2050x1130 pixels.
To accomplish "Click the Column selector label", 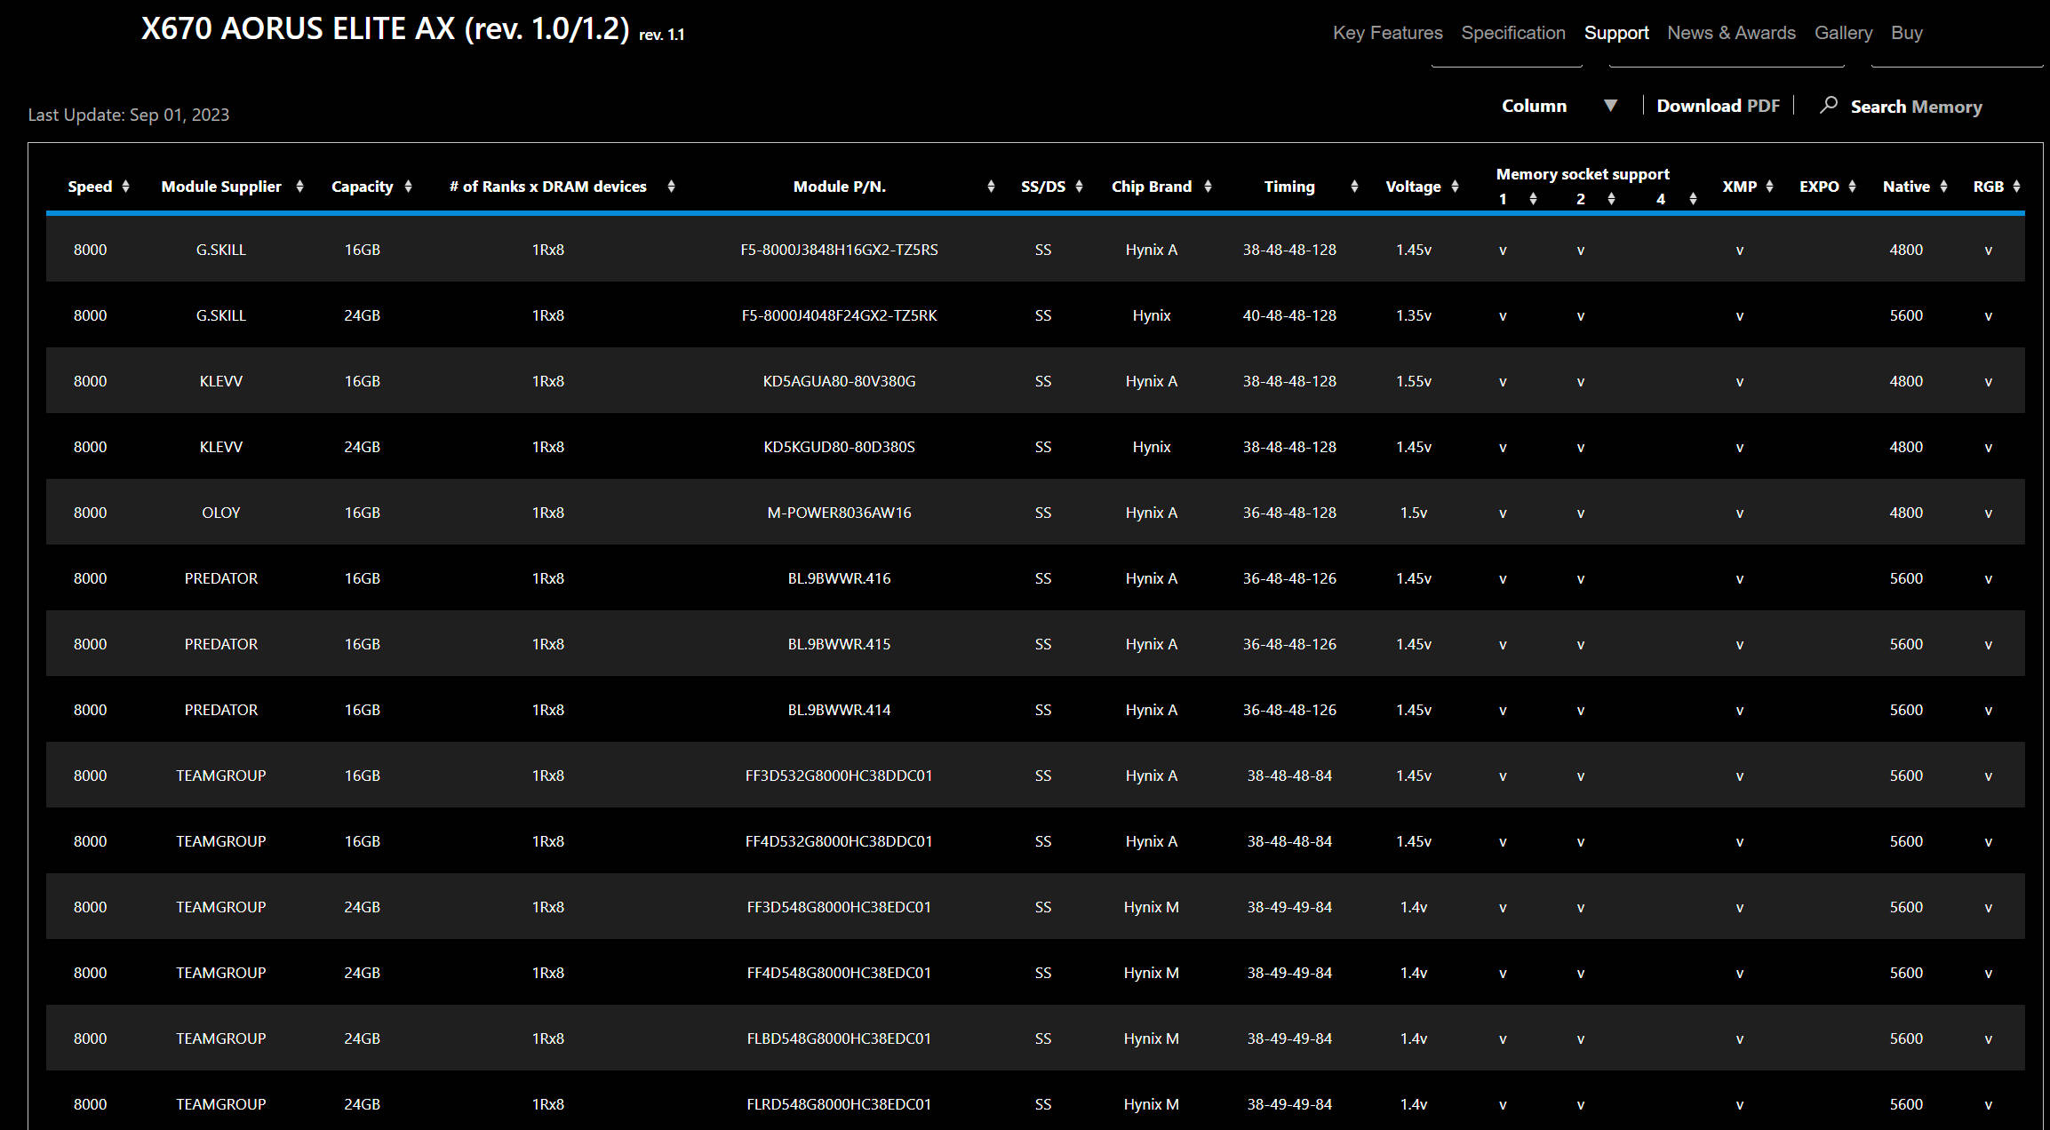I will click(x=1535, y=106).
